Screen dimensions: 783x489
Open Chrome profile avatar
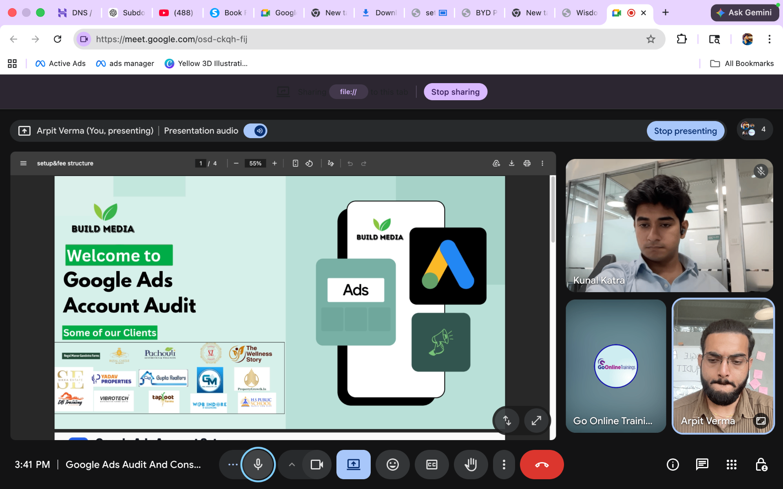tap(747, 39)
